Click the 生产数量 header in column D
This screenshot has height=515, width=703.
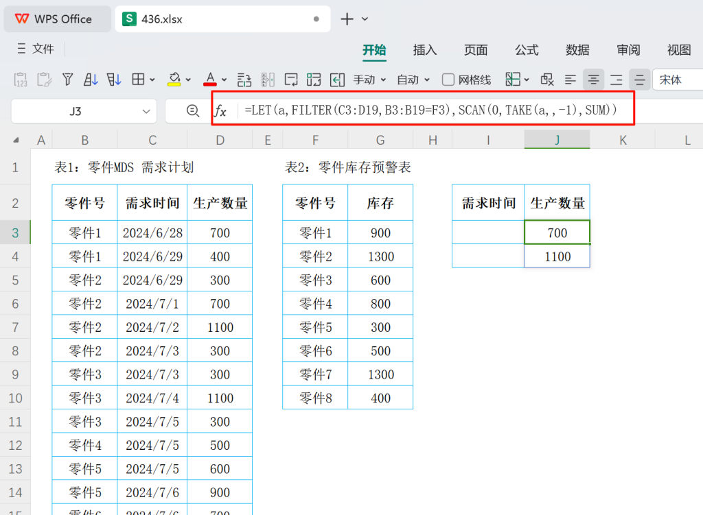pyautogui.click(x=220, y=203)
